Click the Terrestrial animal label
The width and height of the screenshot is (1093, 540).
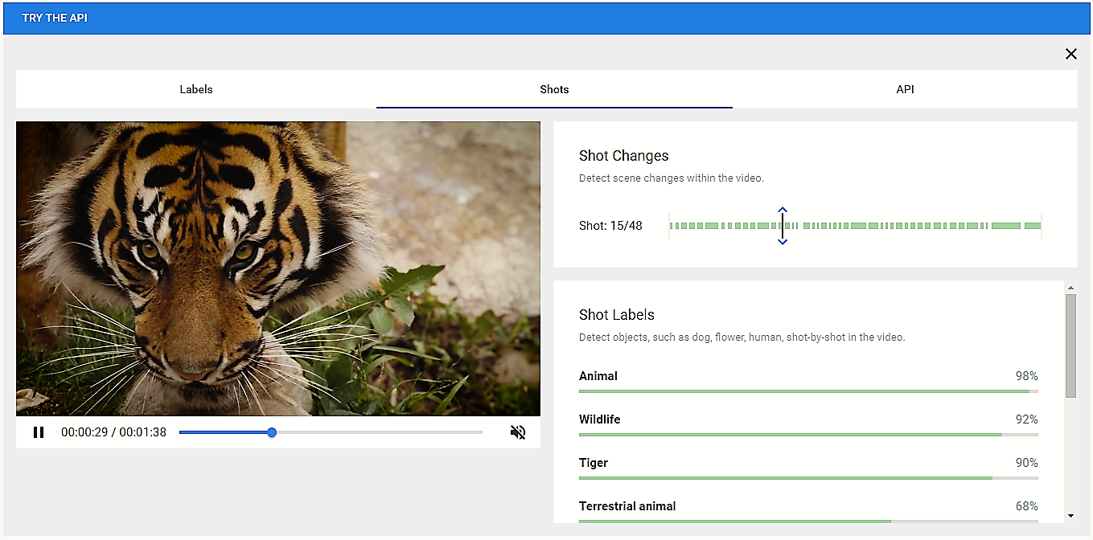click(627, 506)
